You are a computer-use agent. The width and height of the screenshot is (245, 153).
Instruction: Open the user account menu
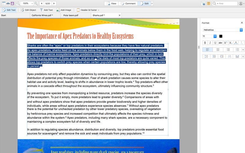click(241, 3)
